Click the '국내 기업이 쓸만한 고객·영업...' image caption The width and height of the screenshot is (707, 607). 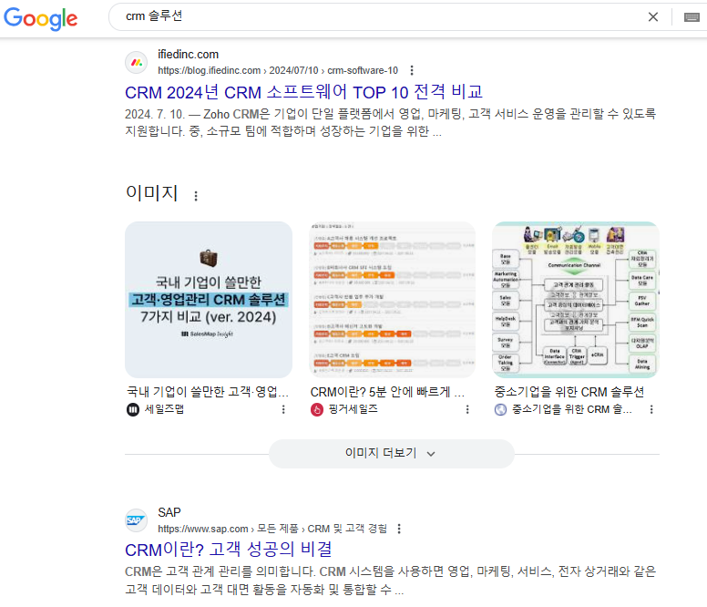click(208, 392)
